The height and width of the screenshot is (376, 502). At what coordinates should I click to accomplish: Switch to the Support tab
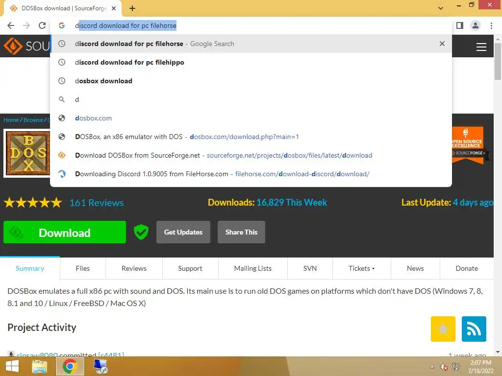[x=190, y=268]
